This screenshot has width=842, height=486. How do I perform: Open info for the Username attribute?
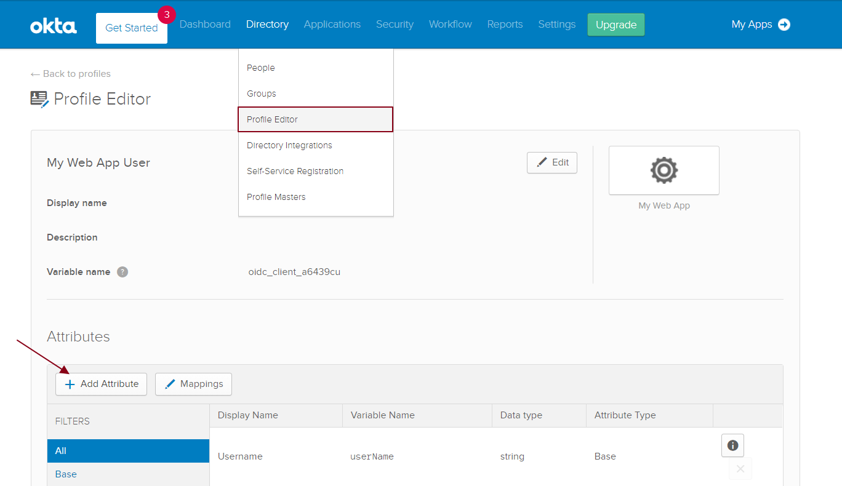732,445
